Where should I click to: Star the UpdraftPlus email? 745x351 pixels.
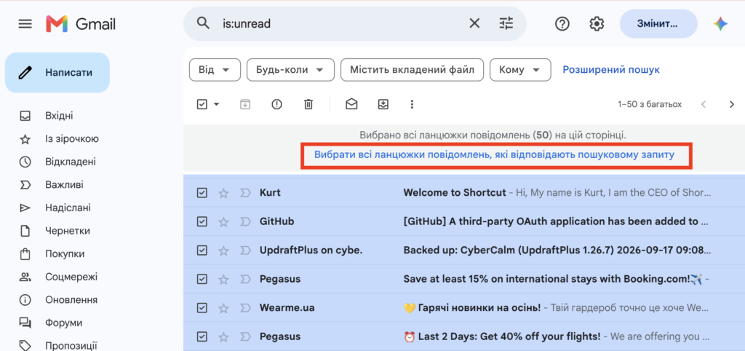pos(223,251)
